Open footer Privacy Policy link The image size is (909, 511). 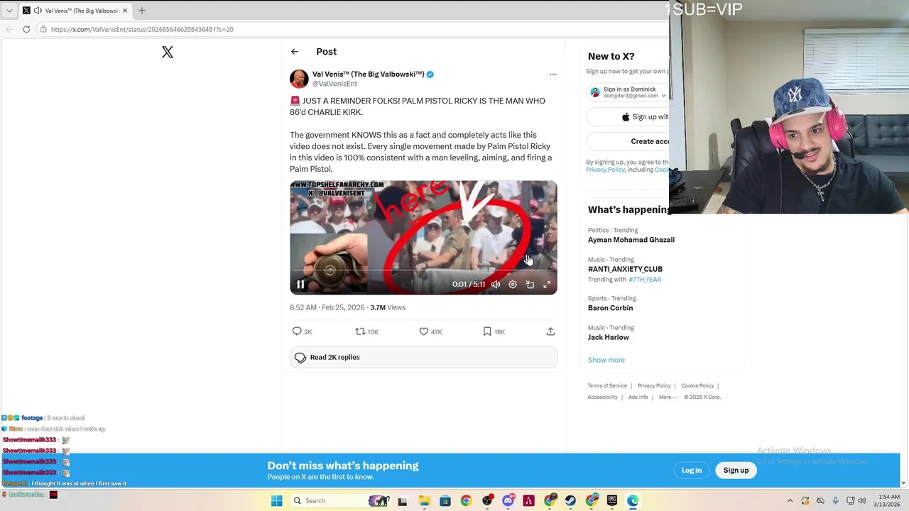point(654,386)
